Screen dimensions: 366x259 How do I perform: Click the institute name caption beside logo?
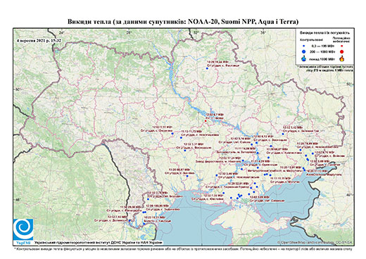point(99,243)
